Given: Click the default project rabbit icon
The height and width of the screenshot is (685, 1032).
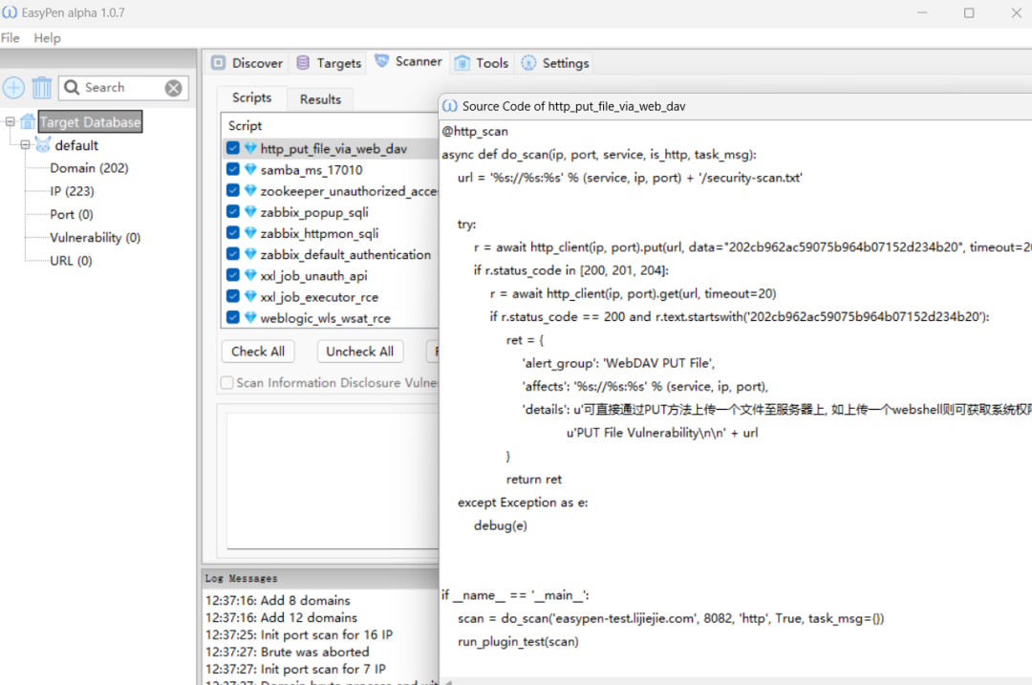Looking at the screenshot, I should (x=43, y=145).
